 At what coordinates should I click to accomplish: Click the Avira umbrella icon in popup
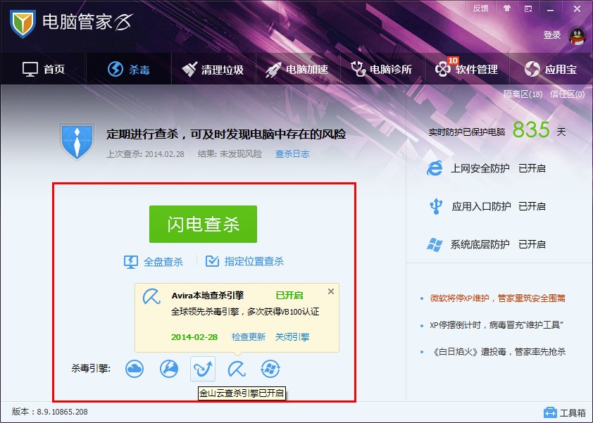[151, 296]
